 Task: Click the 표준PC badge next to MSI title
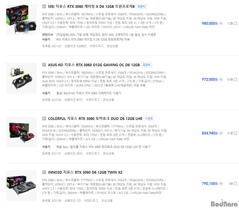[x=141, y=6]
